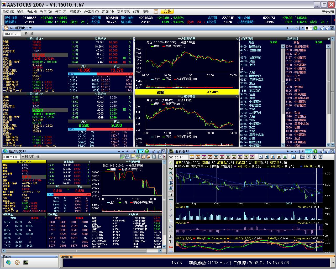
Task: Click the AA MM icon in quote toolbar
Action: 127,157
